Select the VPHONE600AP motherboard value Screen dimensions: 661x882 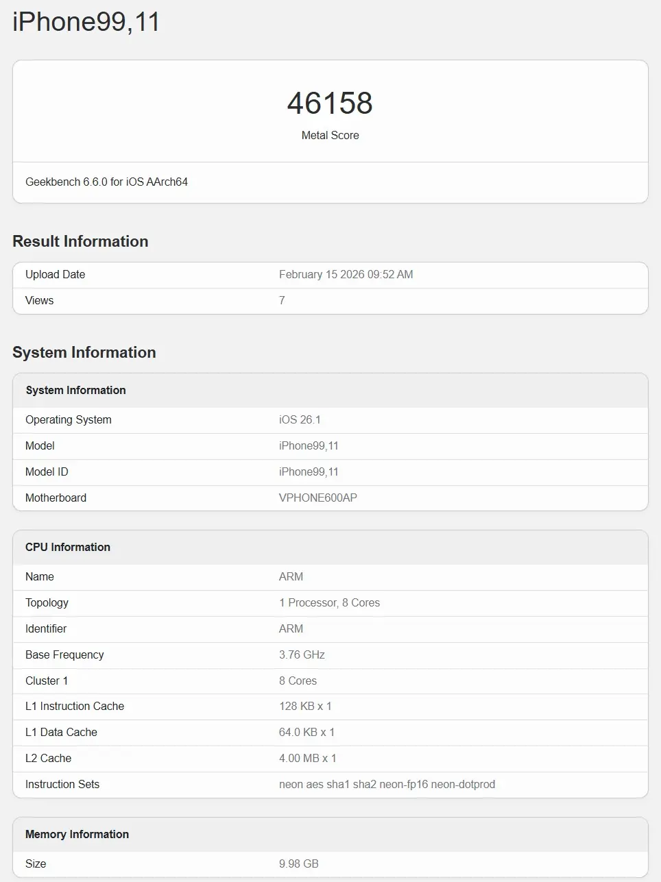coord(317,498)
